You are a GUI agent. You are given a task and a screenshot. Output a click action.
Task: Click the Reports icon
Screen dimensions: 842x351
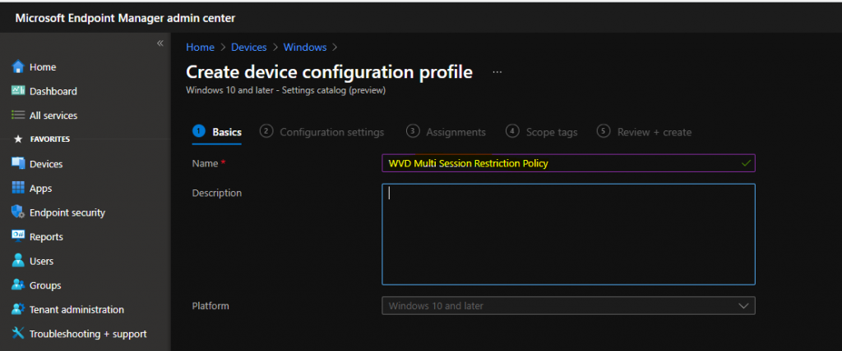pyautogui.click(x=18, y=236)
